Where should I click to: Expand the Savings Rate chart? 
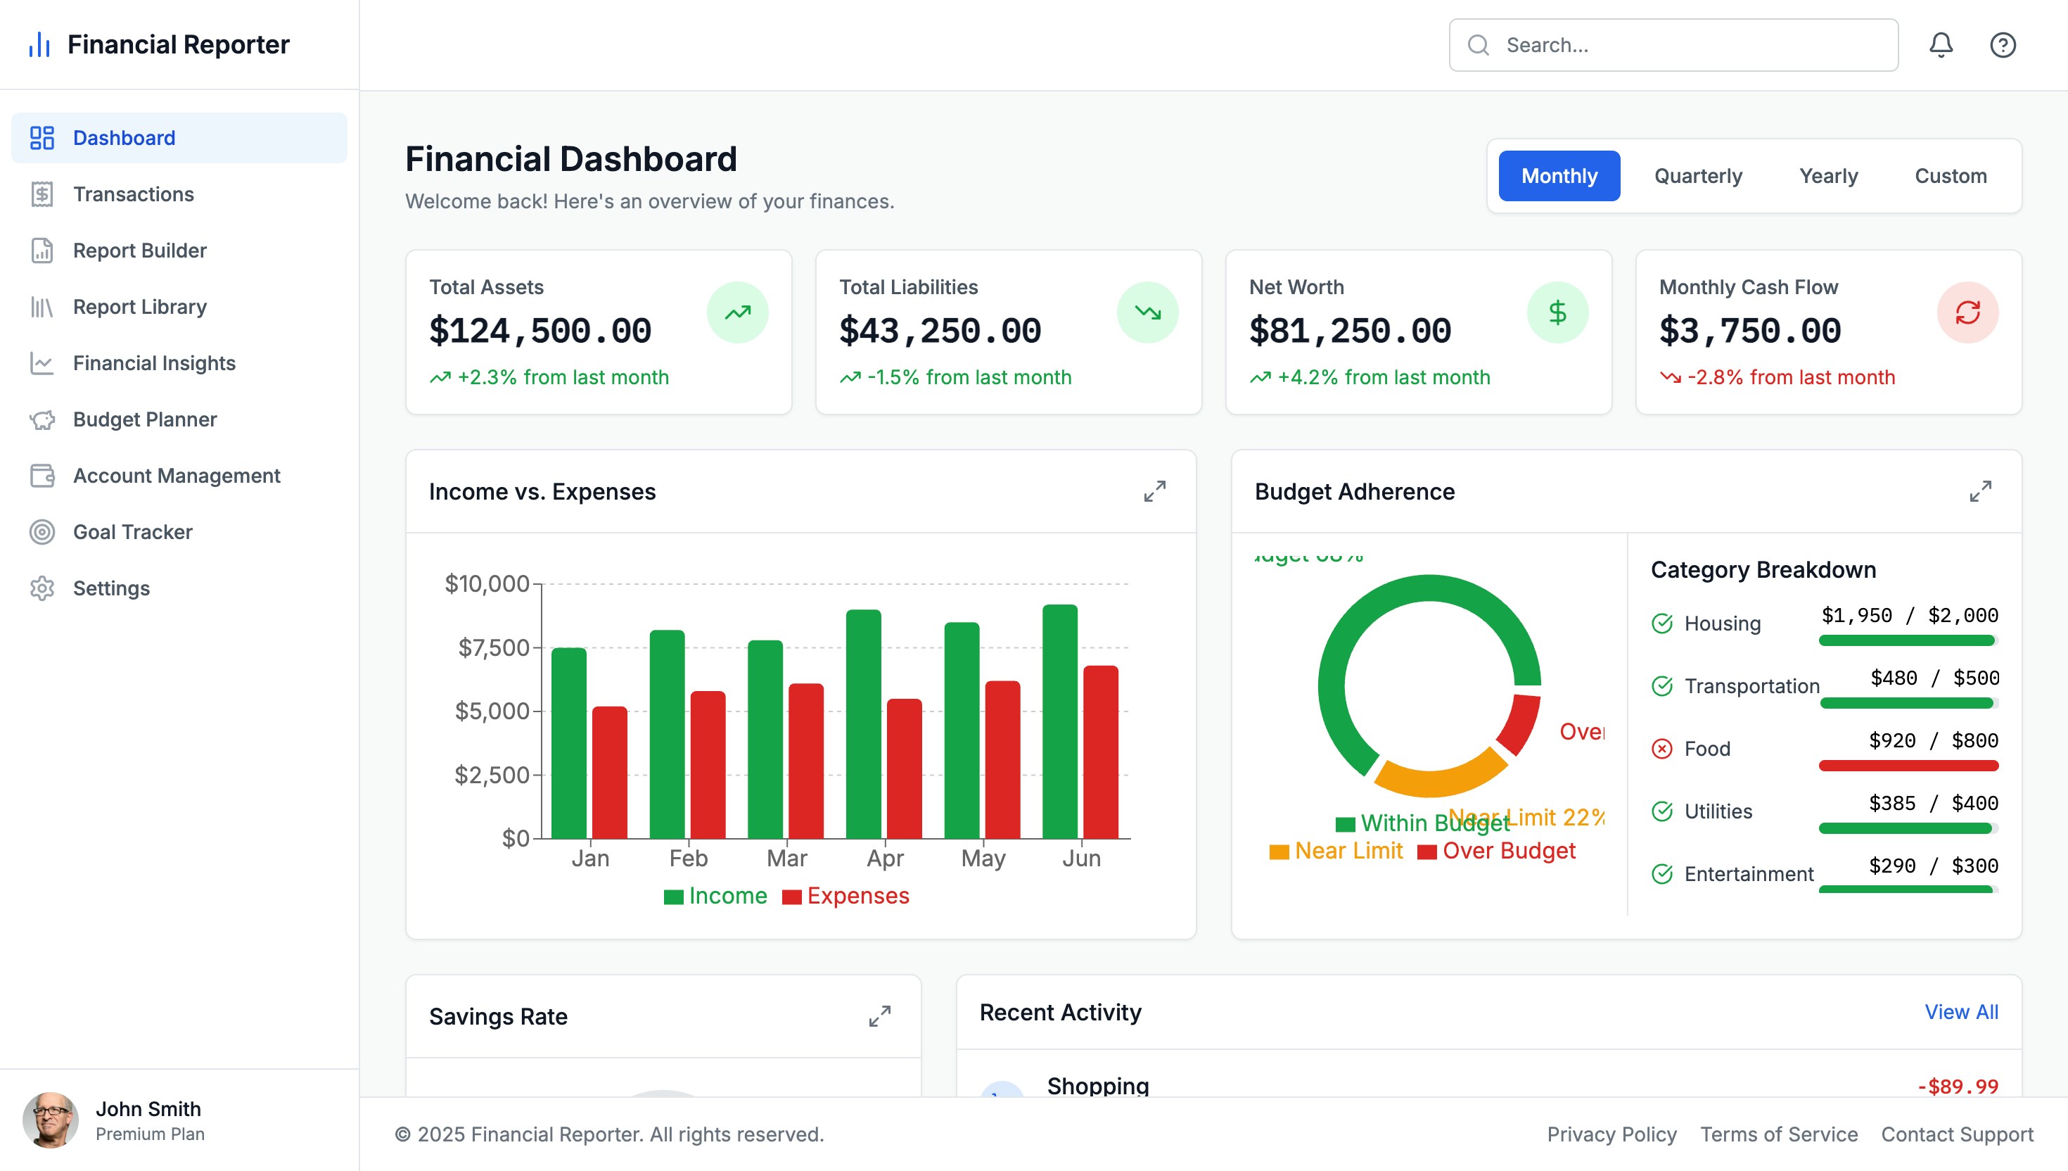click(x=880, y=1015)
